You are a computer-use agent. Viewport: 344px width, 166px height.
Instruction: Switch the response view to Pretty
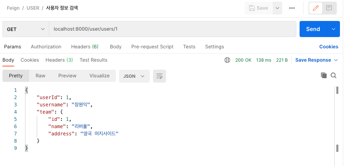pos(16,76)
